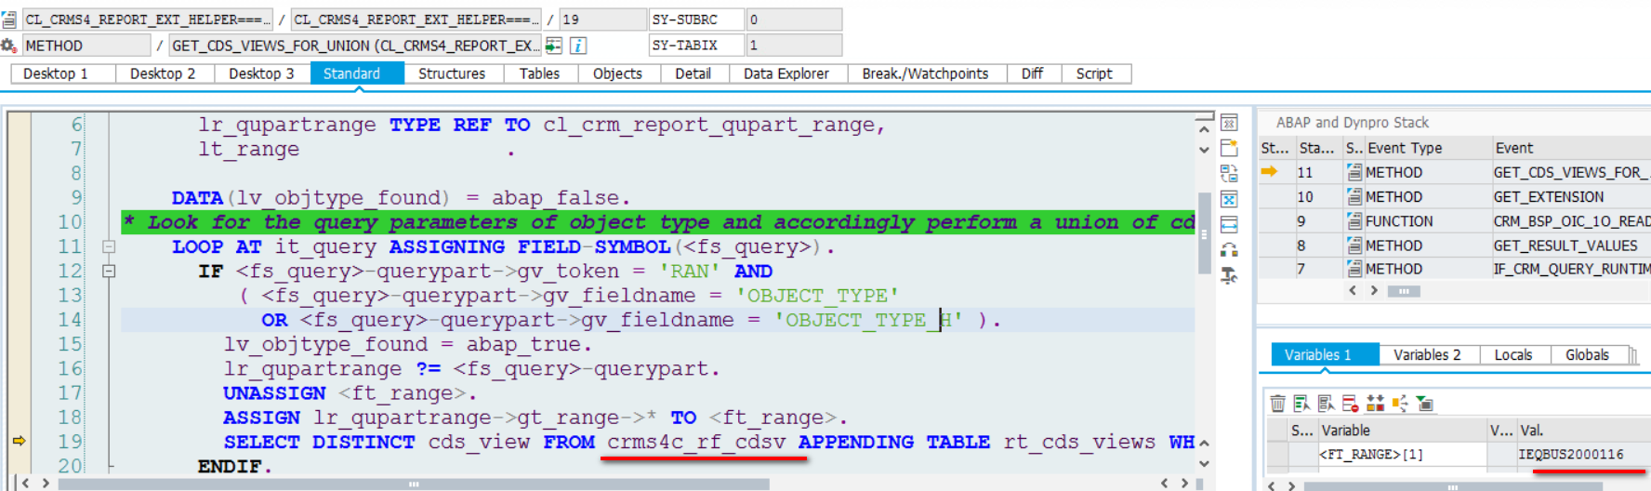Screen dimensions: 1651x491
Task: Click the GET_EXTENSION event in the stack
Action: point(1549,197)
